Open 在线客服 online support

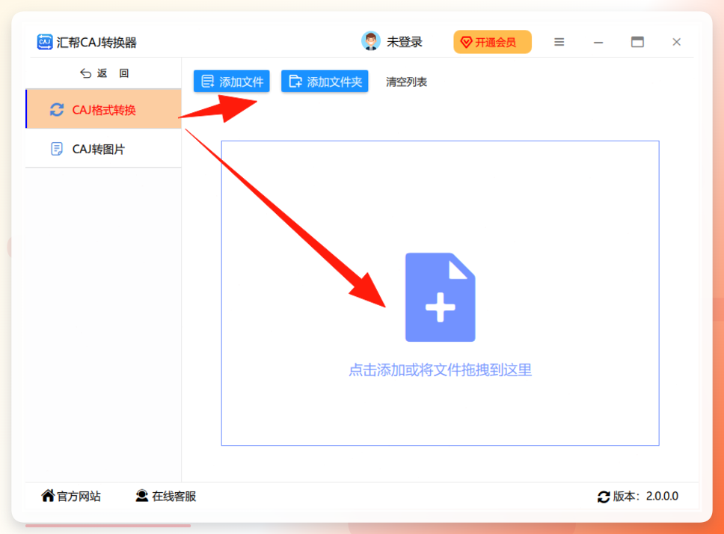[x=166, y=496]
